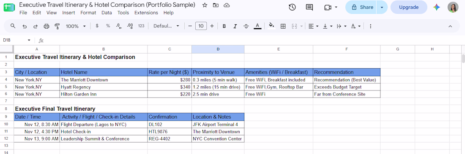This screenshot has height=154, width=465.
Task: Redo the last action
Action: (x=35, y=26)
